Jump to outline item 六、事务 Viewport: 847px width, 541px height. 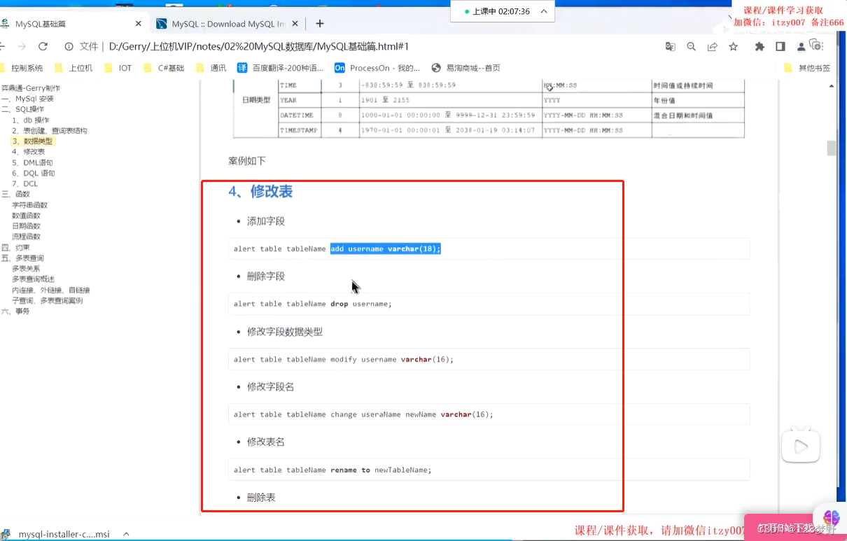(x=15, y=311)
